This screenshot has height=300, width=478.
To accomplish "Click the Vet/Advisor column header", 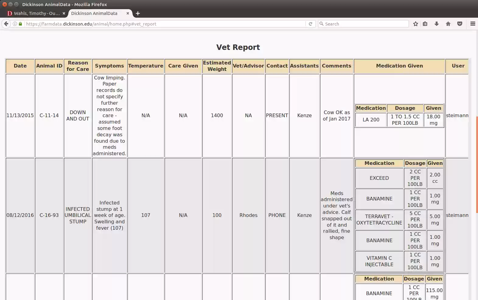I will click(248, 66).
